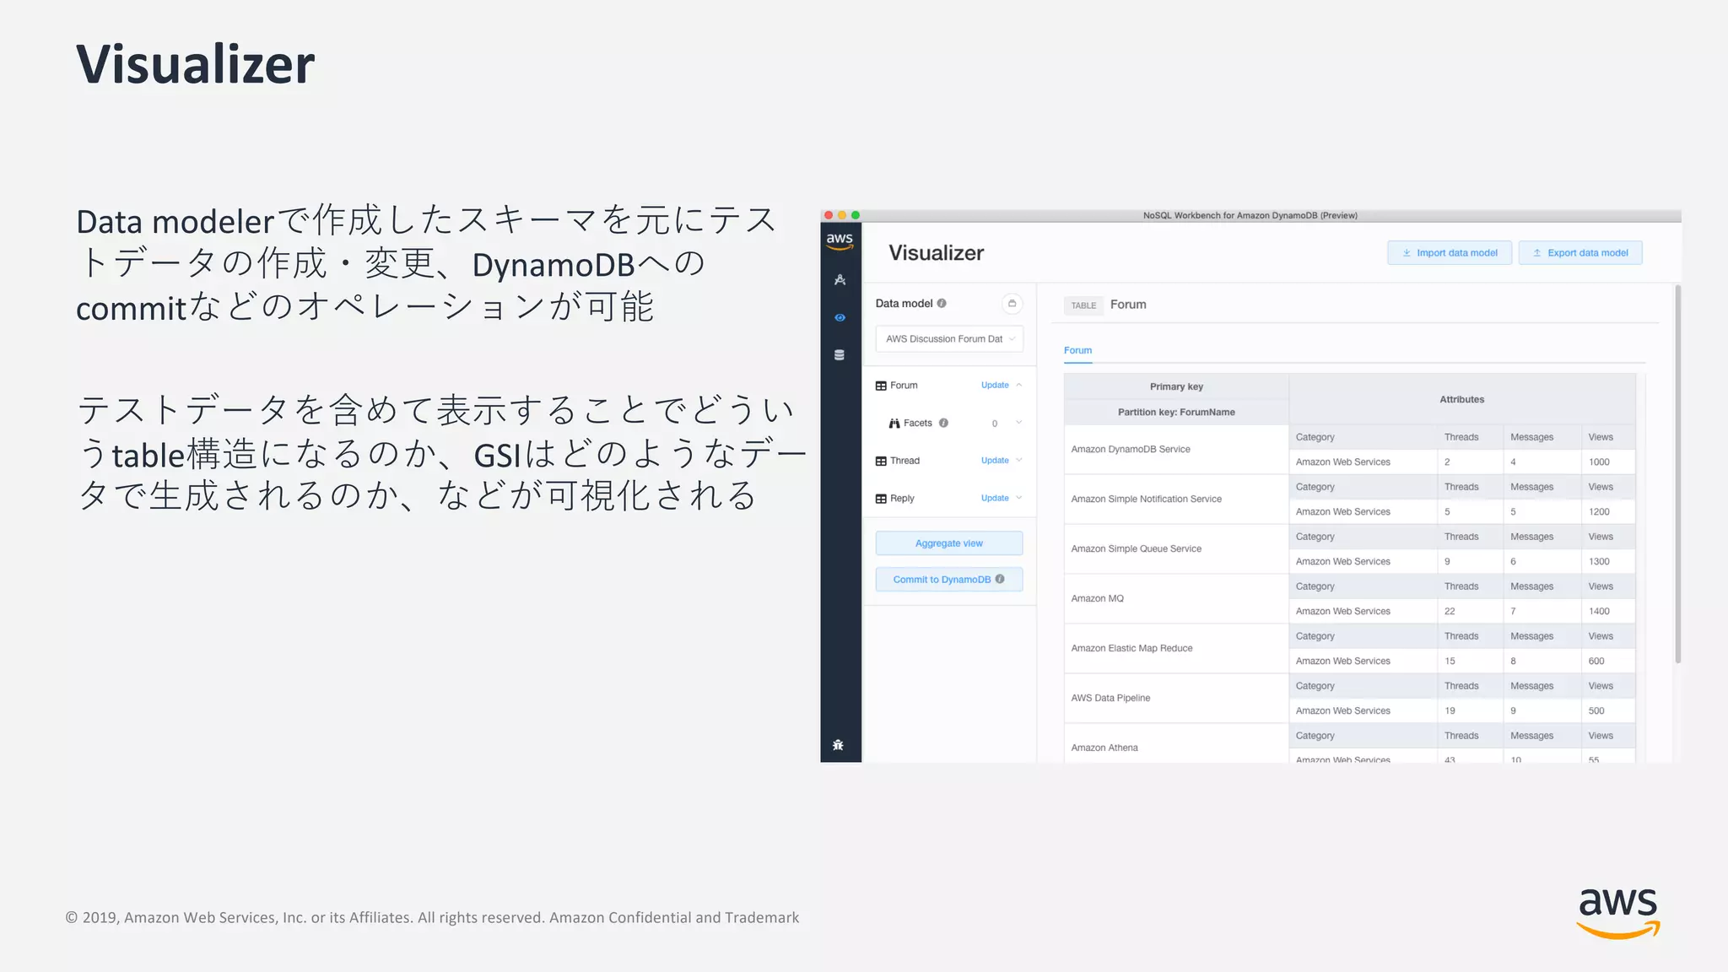Click the green maximize window dot

[x=856, y=215]
